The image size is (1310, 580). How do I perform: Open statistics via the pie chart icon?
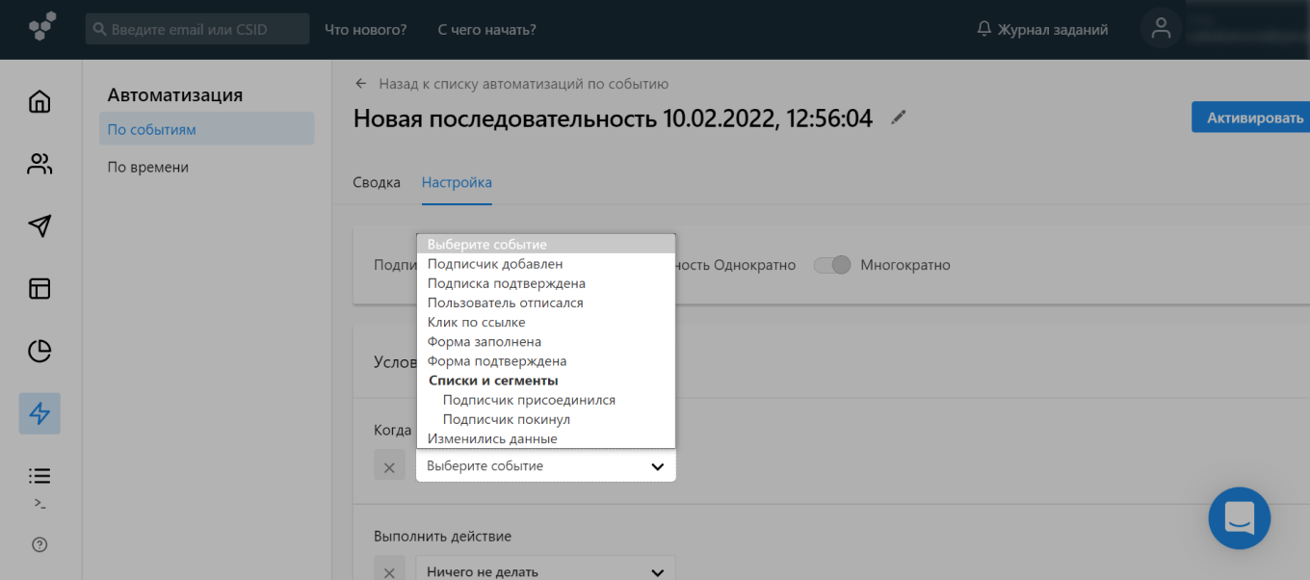tap(39, 351)
